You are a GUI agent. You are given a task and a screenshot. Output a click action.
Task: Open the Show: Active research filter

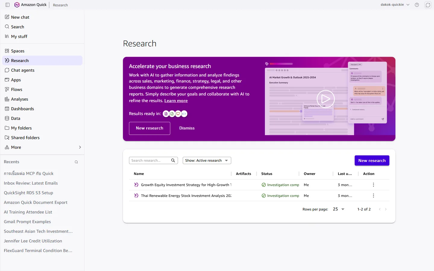pos(207,160)
